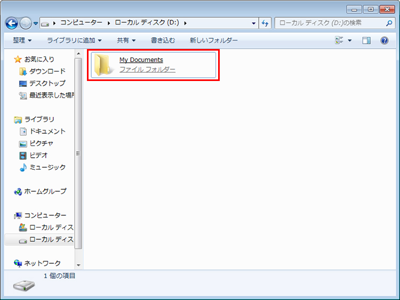Open the ライブラリに追加 menu
The height and width of the screenshot is (300, 400).
[74, 40]
